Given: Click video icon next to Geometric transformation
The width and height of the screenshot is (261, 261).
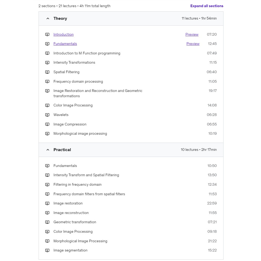Looking at the screenshot, I should click(x=47, y=222).
